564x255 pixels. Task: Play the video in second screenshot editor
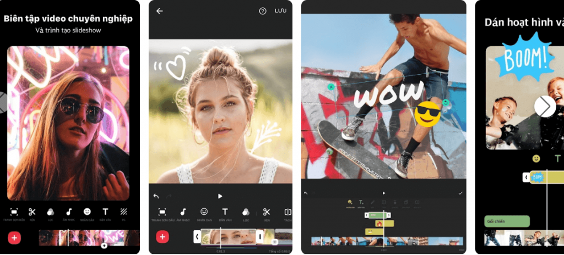pyautogui.click(x=220, y=196)
